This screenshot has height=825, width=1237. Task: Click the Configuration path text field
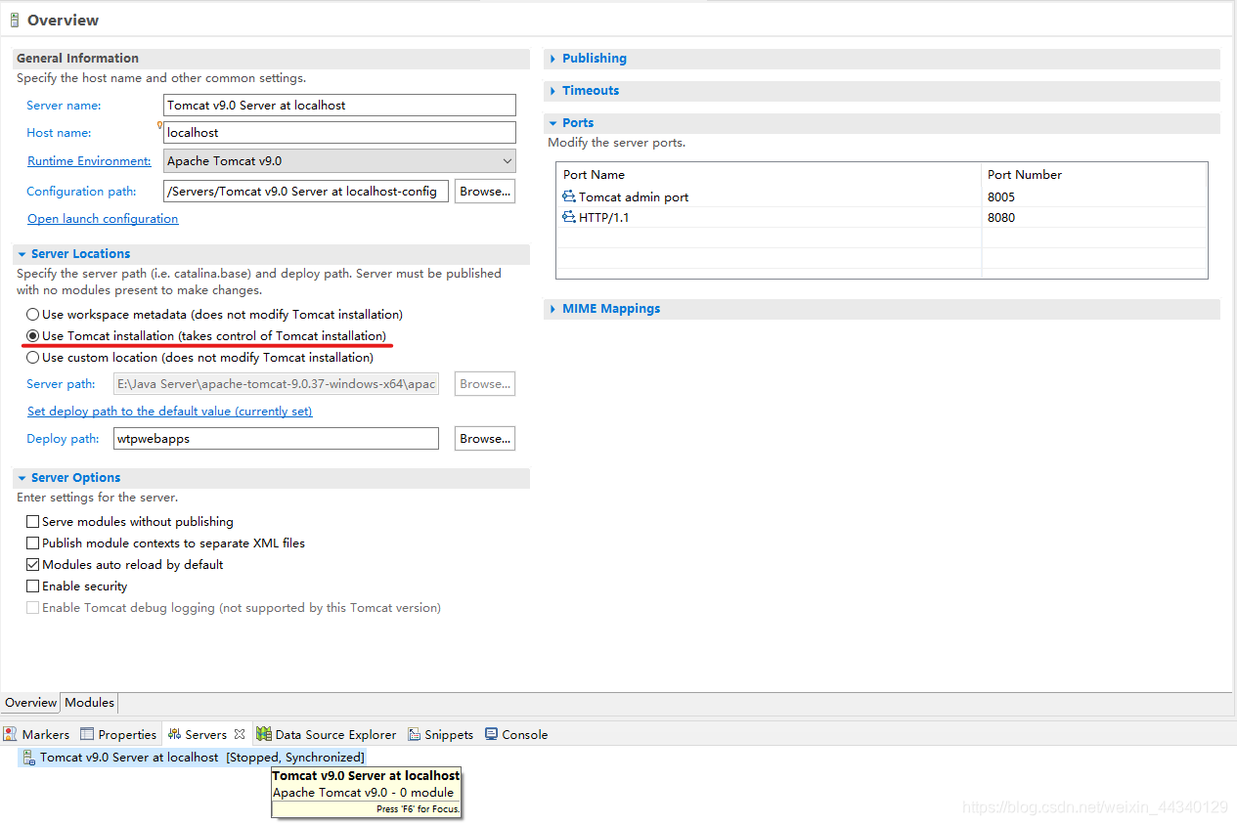[x=306, y=192]
